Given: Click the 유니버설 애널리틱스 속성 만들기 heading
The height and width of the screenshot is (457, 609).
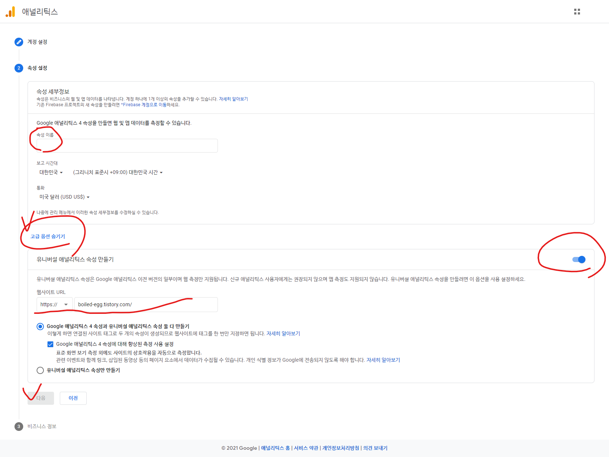Looking at the screenshot, I should pos(75,259).
